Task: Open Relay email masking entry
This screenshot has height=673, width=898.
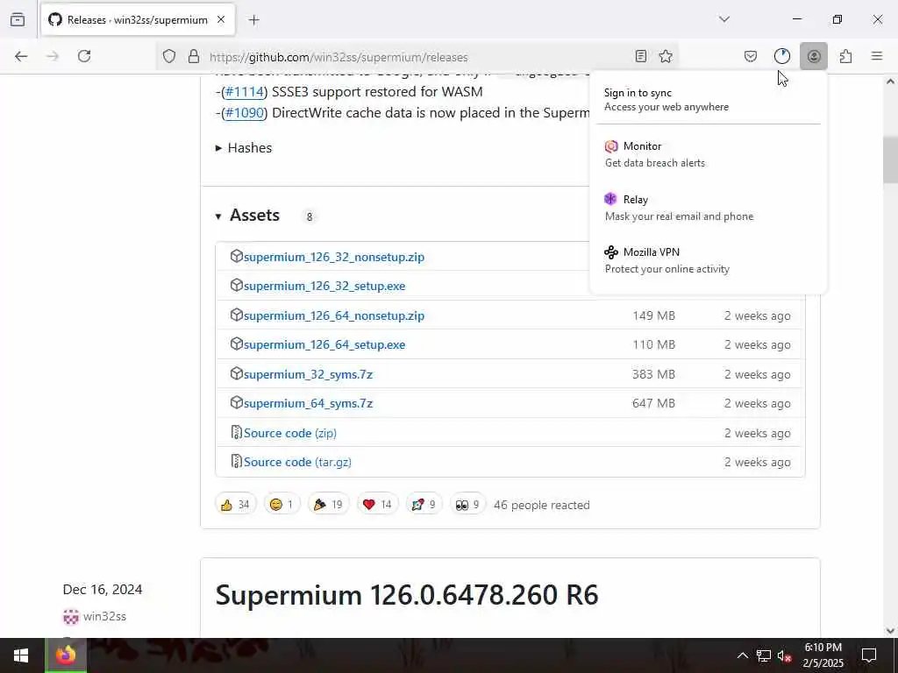Action: [x=709, y=208]
